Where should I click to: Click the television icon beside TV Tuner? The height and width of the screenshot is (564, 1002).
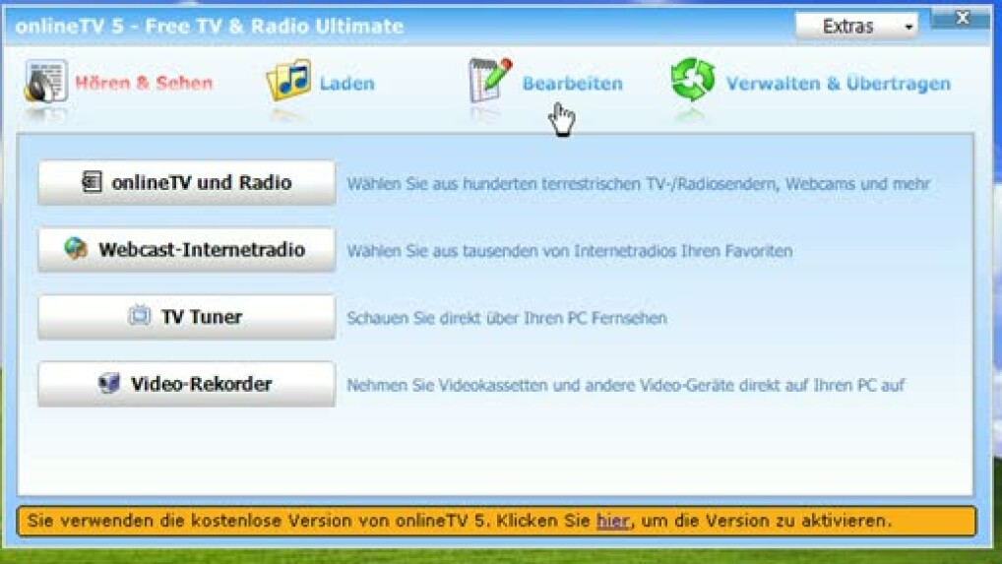(x=140, y=316)
